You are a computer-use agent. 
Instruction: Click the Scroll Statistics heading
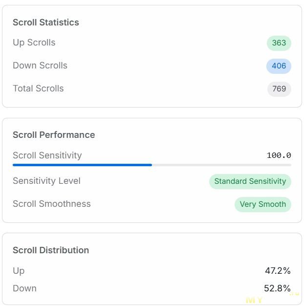[45, 22]
